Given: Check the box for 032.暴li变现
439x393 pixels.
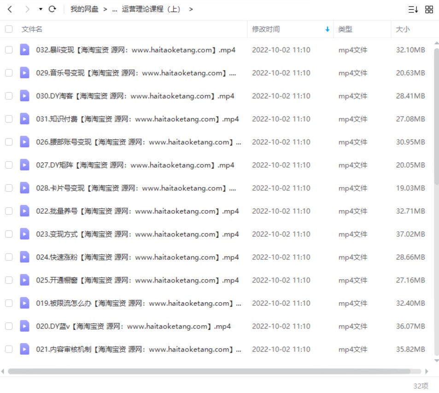Looking at the screenshot, I should (9, 50).
